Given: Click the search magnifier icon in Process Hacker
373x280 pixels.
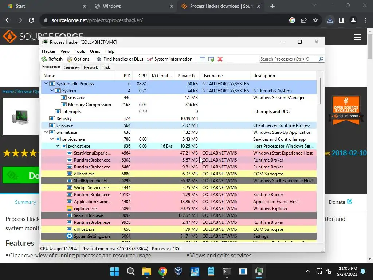Looking at the screenshot, I should point(321,59).
